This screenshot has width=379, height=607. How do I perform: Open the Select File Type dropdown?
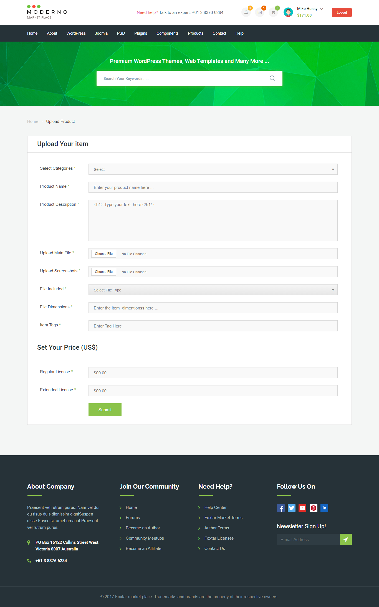pos(213,290)
